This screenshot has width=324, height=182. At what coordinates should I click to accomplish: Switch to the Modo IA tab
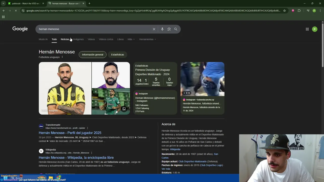(43, 39)
